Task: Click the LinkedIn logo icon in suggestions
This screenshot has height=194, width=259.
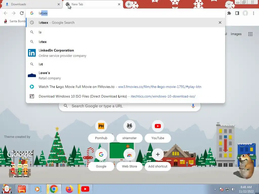Action: tap(32, 53)
